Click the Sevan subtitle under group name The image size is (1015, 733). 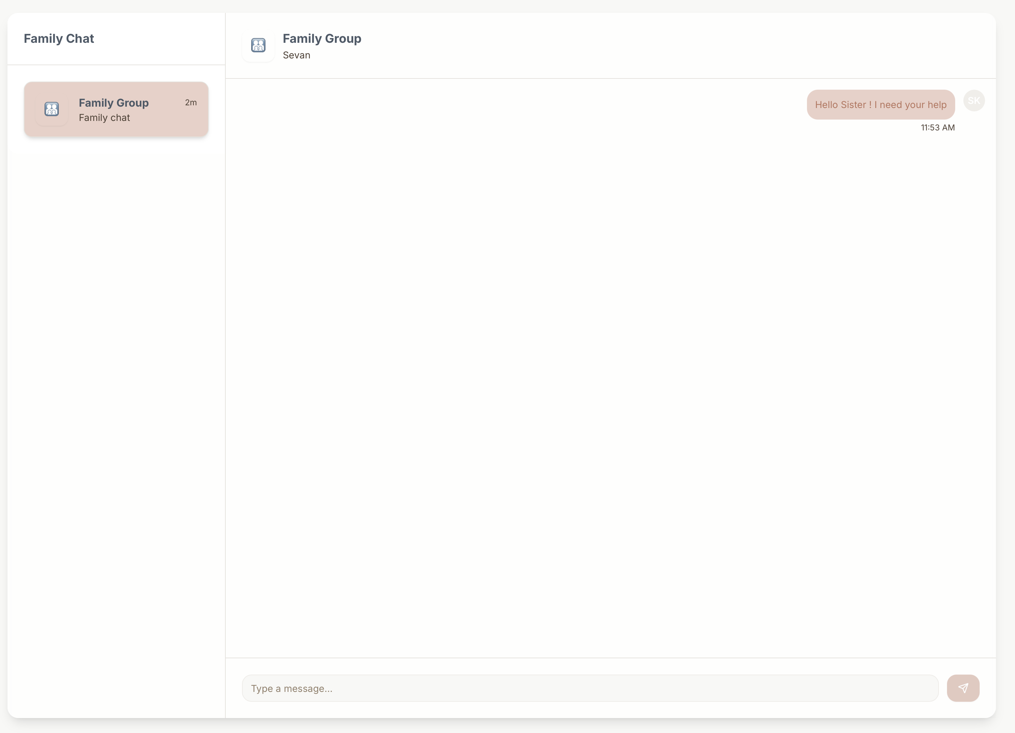pos(296,55)
